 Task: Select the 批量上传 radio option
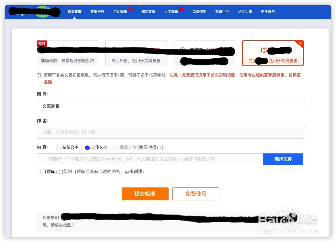point(116,148)
